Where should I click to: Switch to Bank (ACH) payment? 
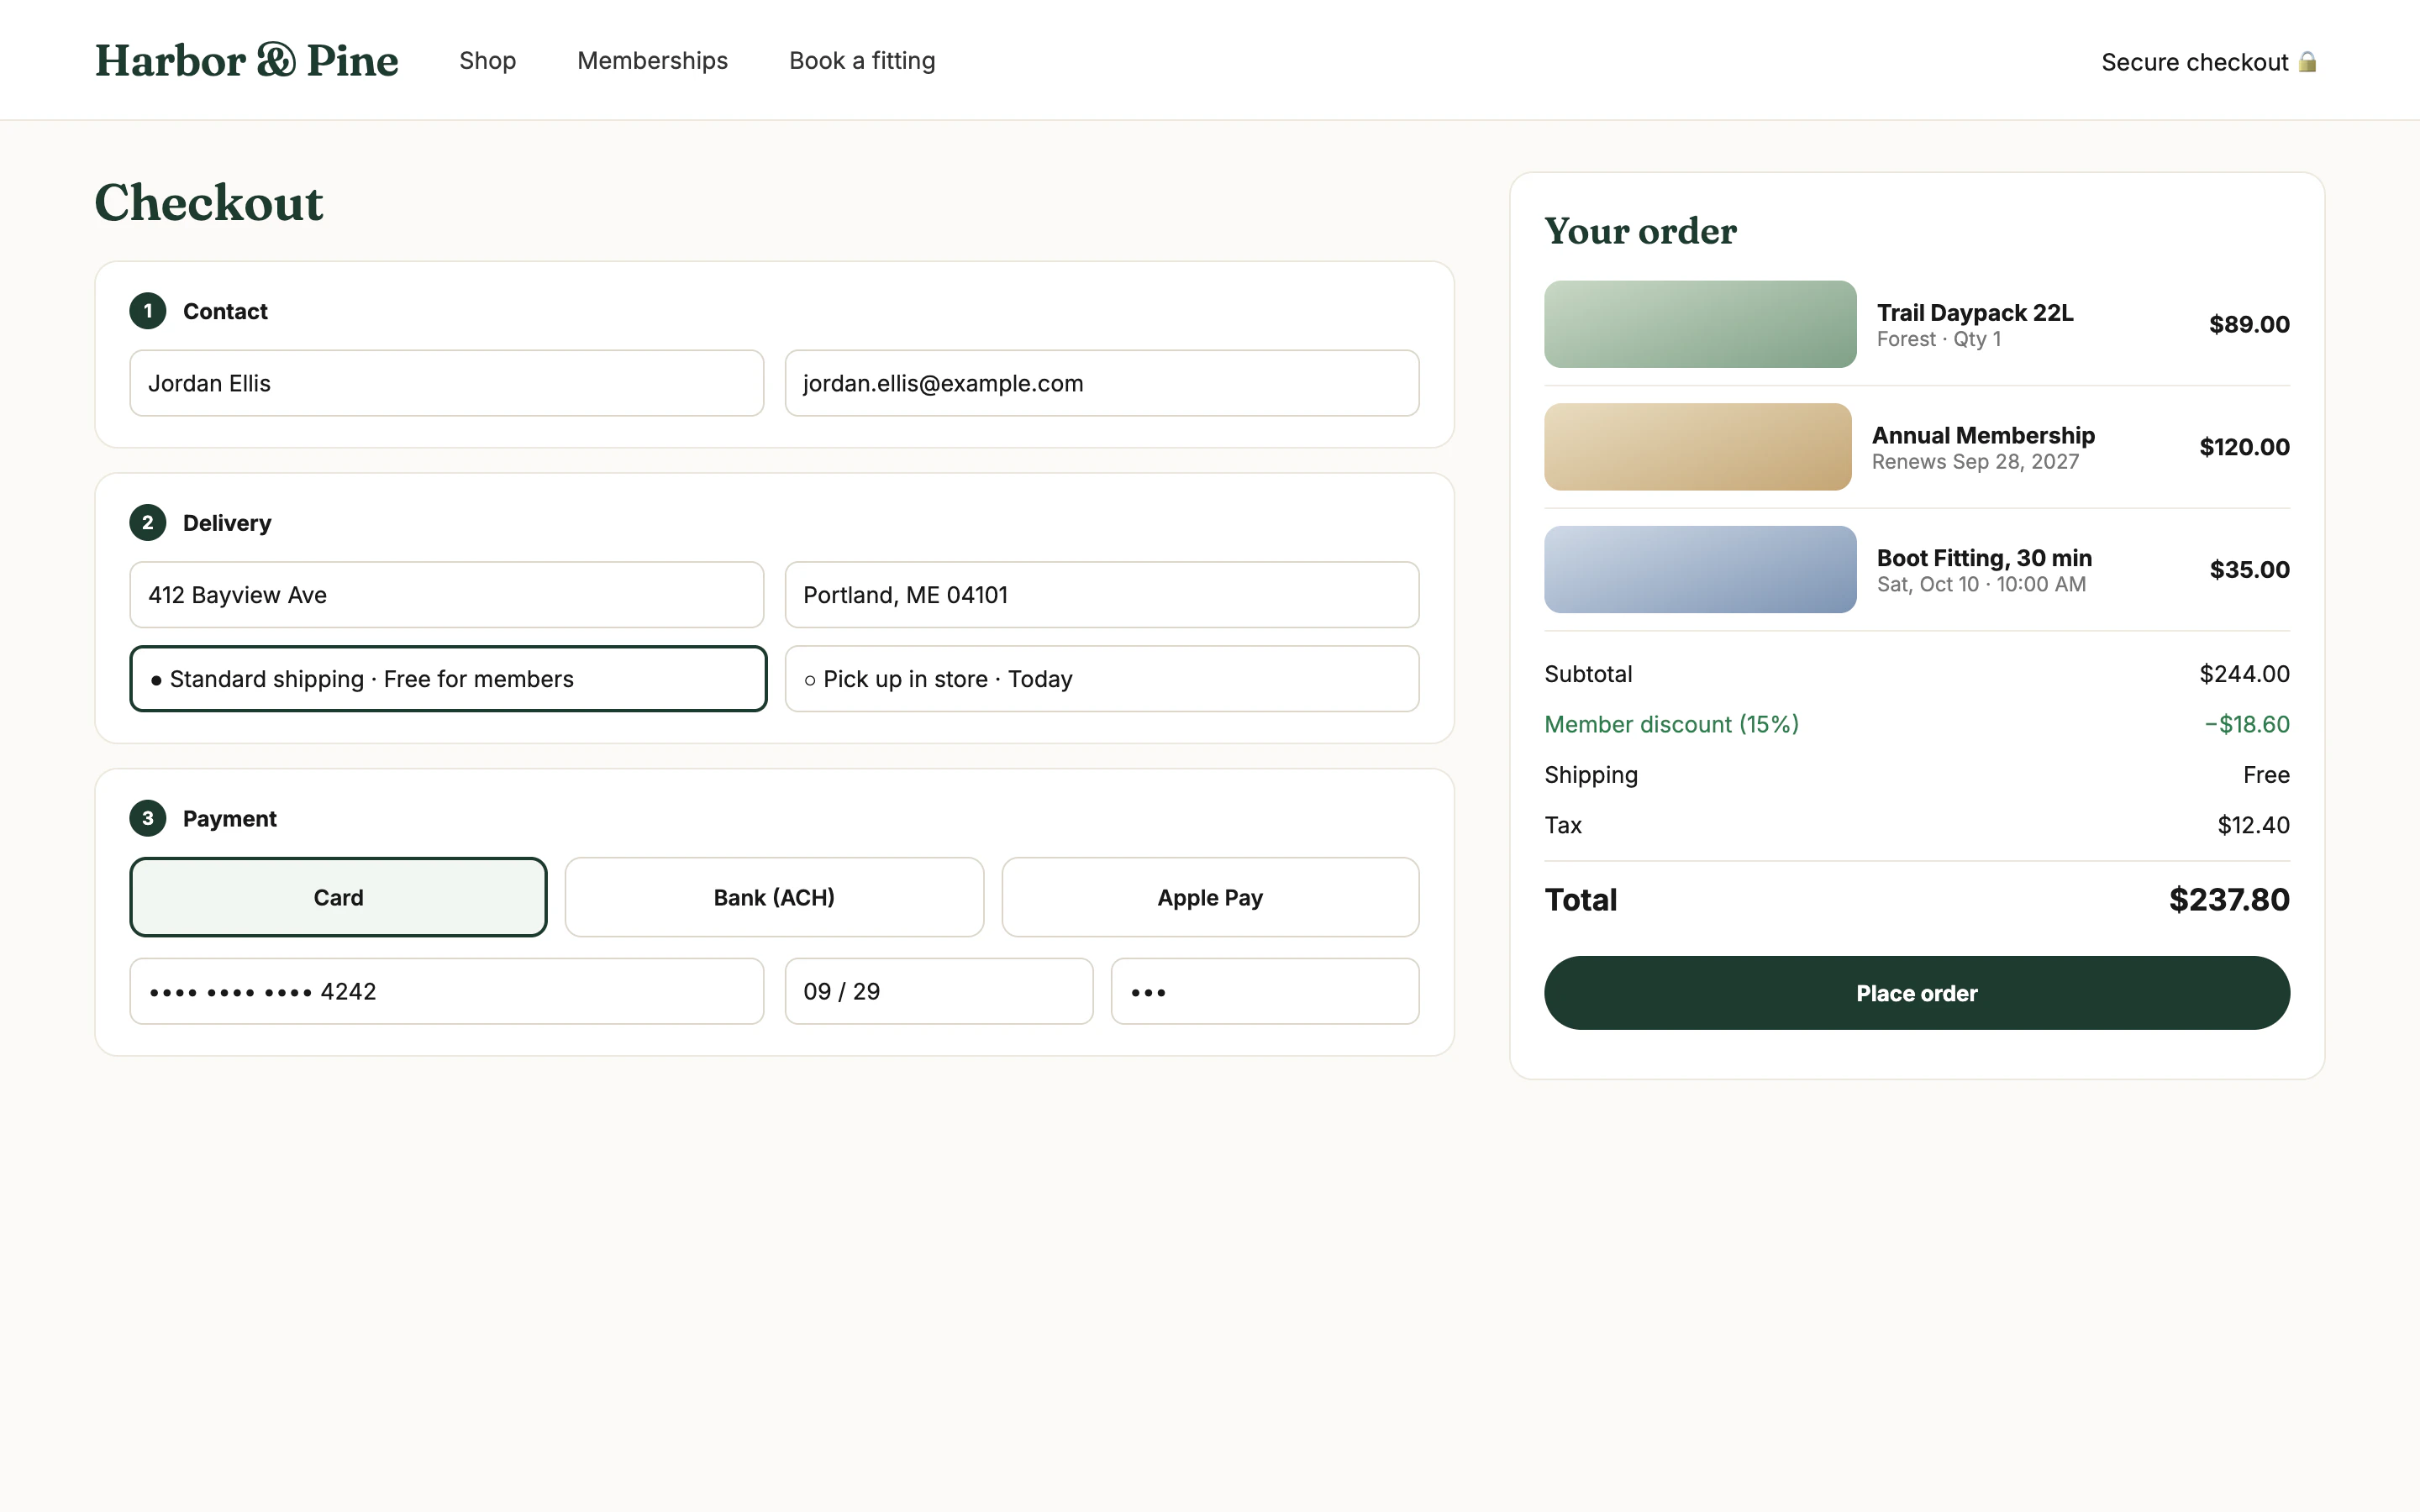[774, 897]
